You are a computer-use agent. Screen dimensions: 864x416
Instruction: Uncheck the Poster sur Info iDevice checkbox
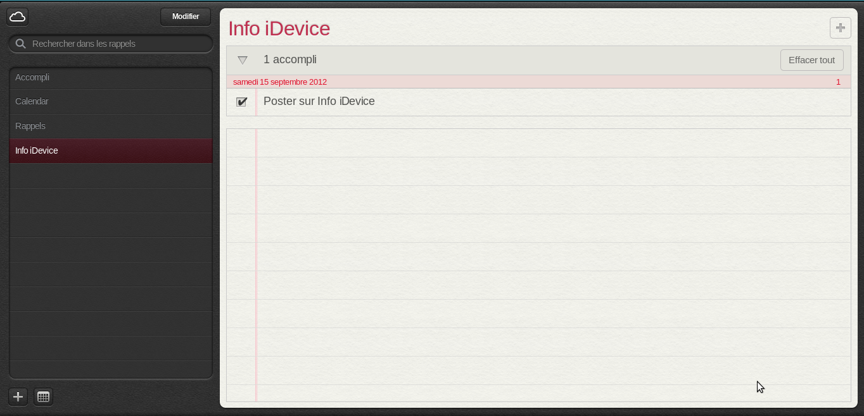(241, 102)
